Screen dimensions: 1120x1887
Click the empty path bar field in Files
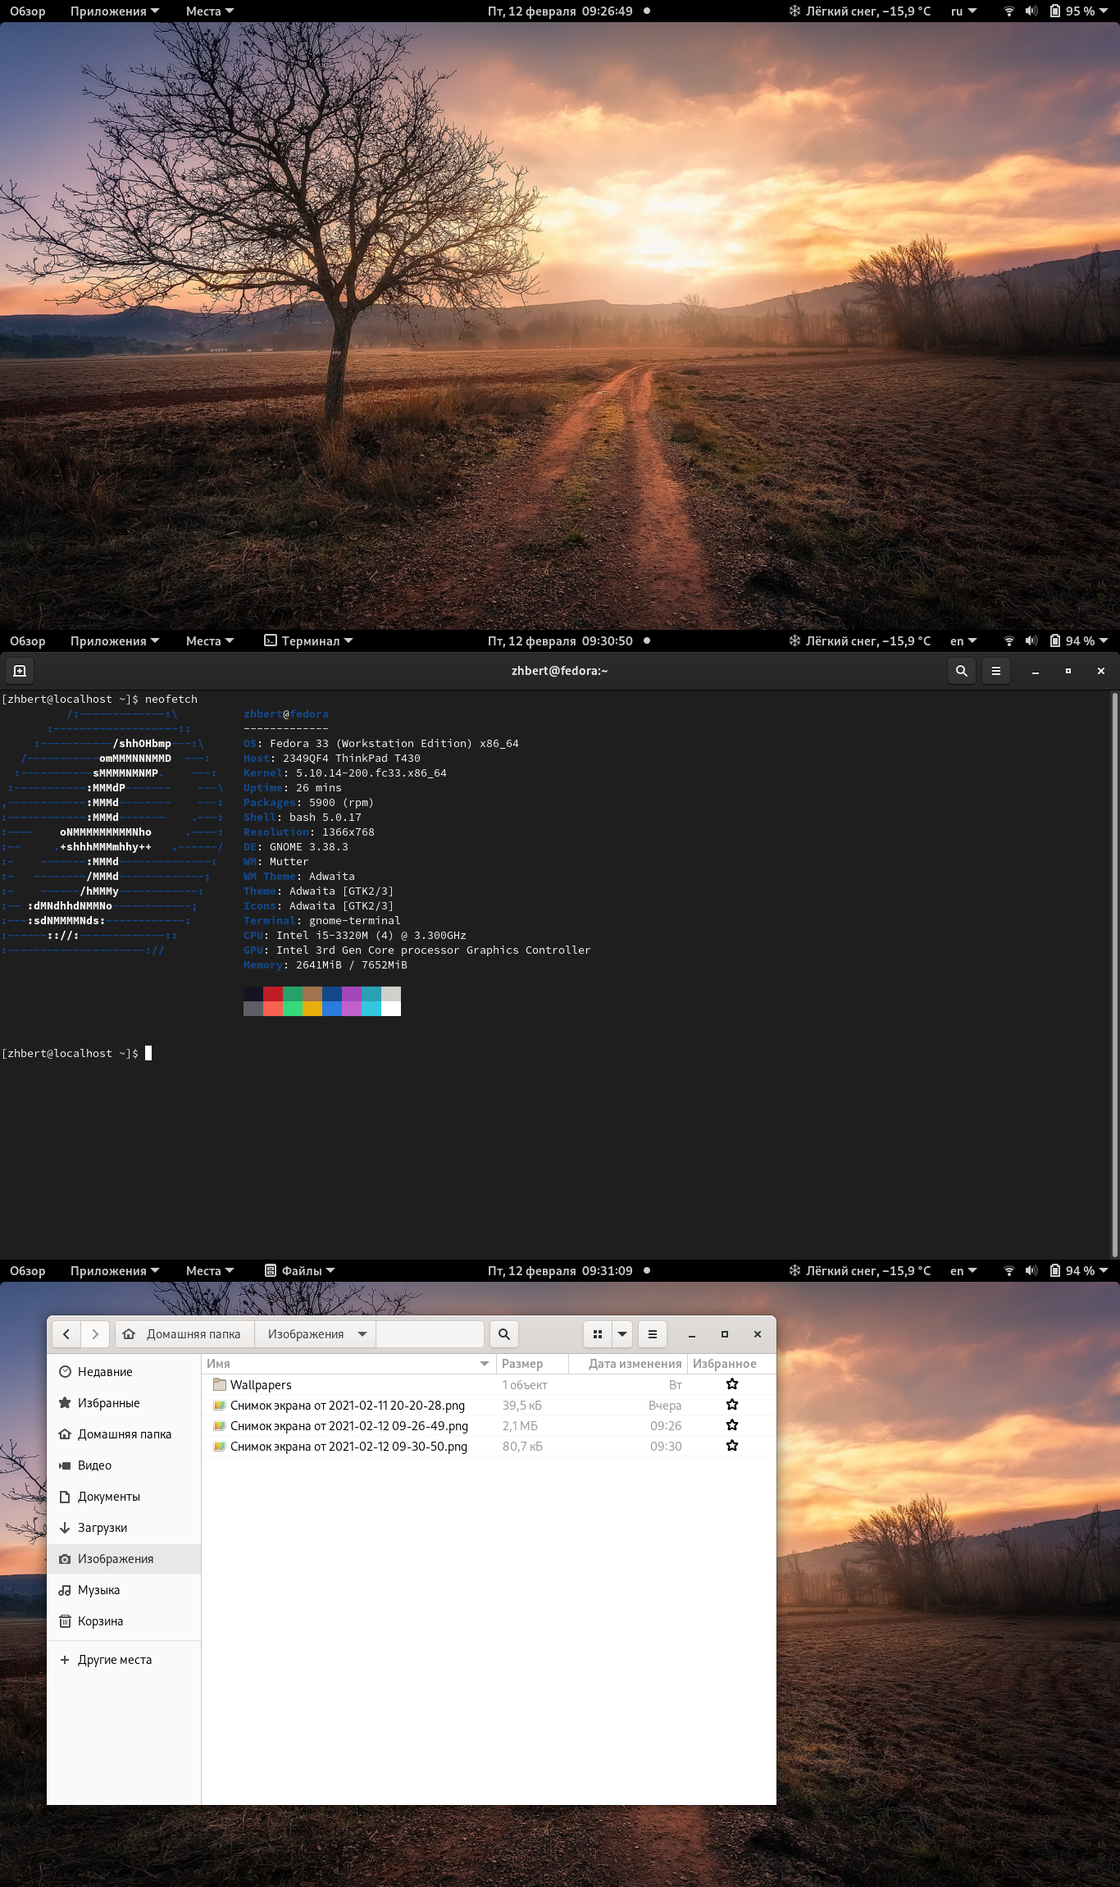tap(430, 1334)
